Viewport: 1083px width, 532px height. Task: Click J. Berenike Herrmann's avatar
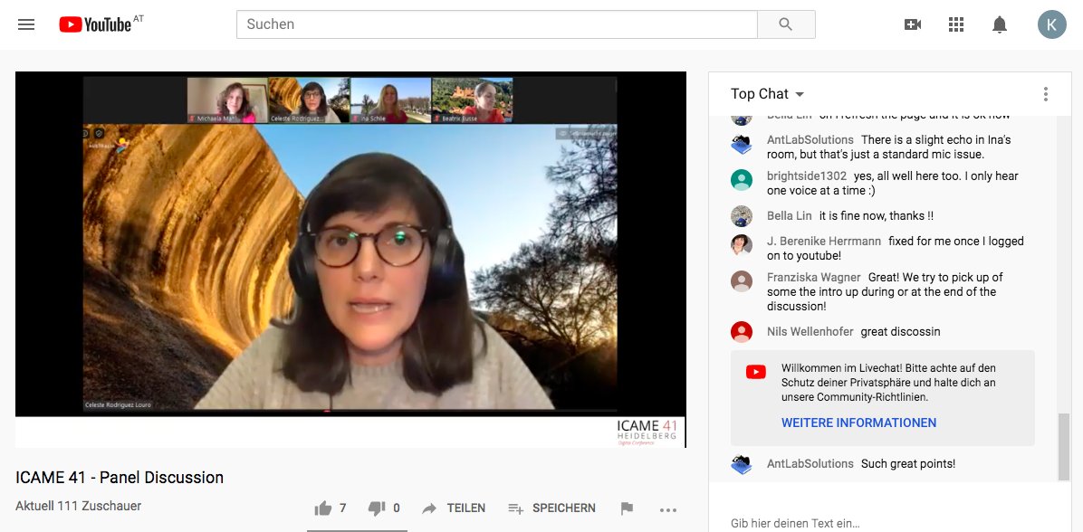pyautogui.click(x=741, y=245)
